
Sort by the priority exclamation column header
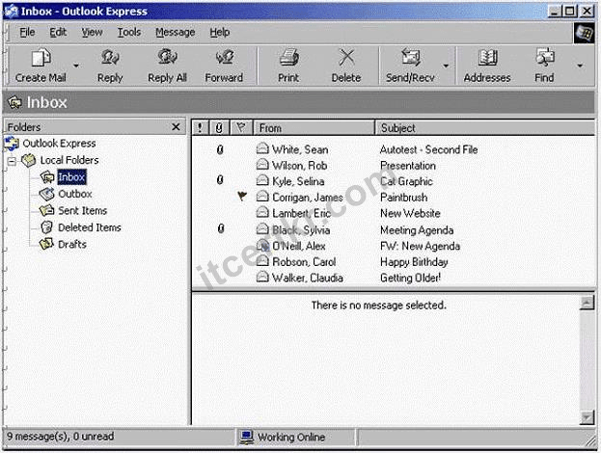(200, 127)
